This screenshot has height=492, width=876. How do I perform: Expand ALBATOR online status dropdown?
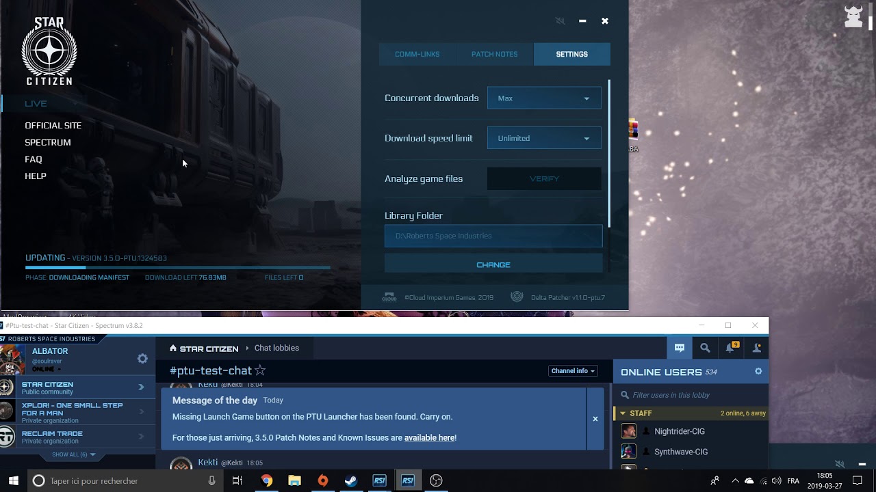pyautogui.click(x=47, y=369)
